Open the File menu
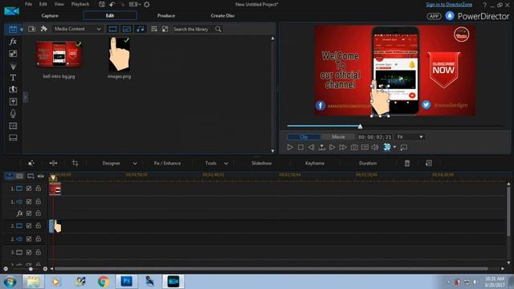Screen dimensions: 514x289 click(29, 4)
